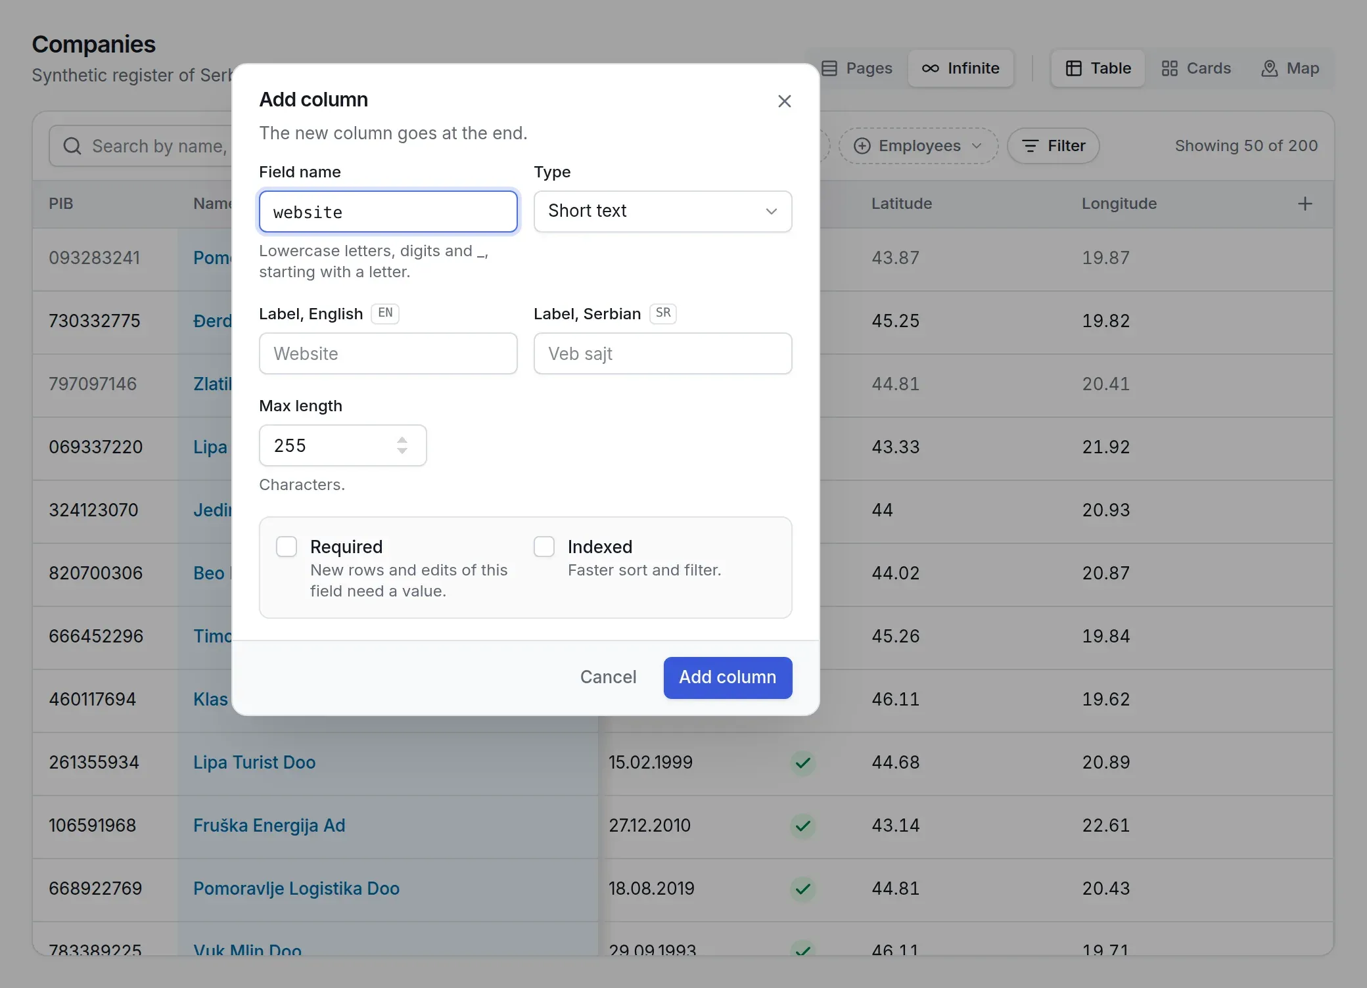The image size is (1367, 988).
Task: Click the Label, Serbian input field
Action: [x=663, y=353]
